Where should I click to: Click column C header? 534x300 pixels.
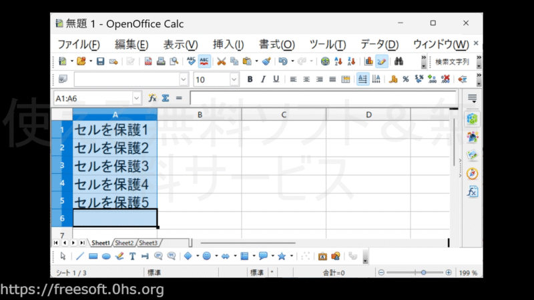[284, 115]
